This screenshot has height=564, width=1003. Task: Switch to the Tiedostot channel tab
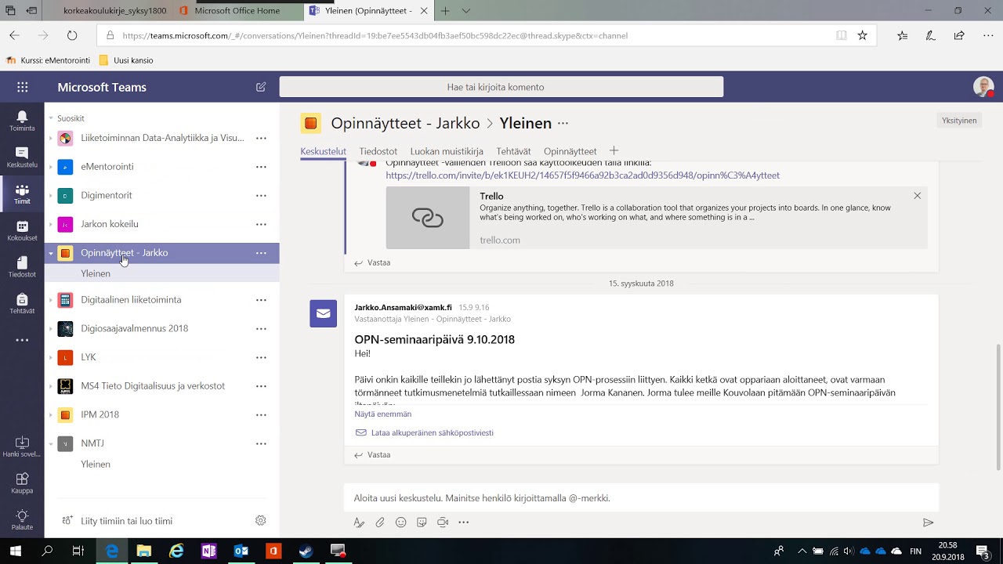pyautogui.click(x=378, y=151)
